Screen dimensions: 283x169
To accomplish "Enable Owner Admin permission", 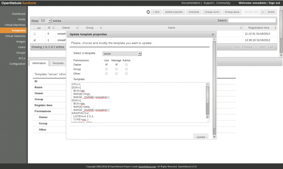I will (126, 64).
